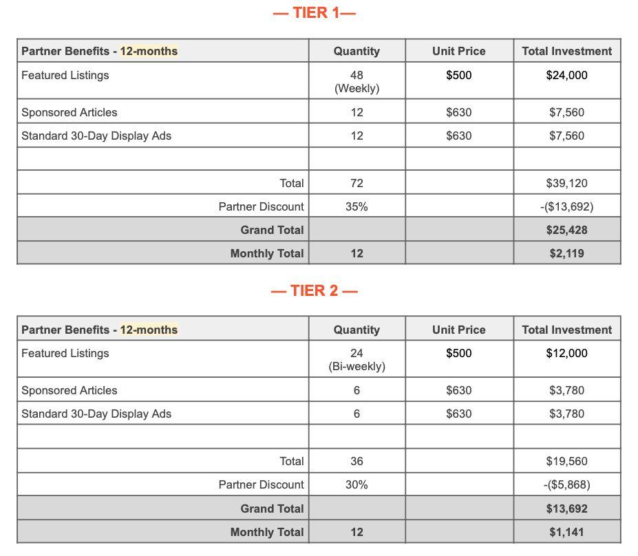The width and height of the screenshot is (638, 556).
Task: Click Tier 1 quantity 48 (Weekly) cell
Action: pos(357,81)
